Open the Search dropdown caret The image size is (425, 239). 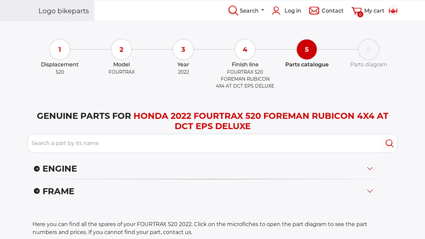[x=262, y=10]
